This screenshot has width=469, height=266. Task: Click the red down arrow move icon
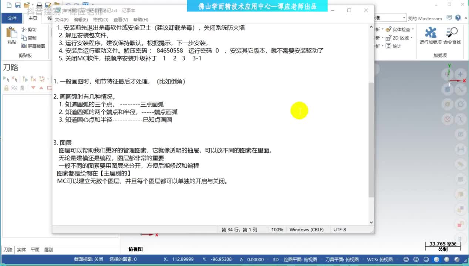[x=33, y=88]
